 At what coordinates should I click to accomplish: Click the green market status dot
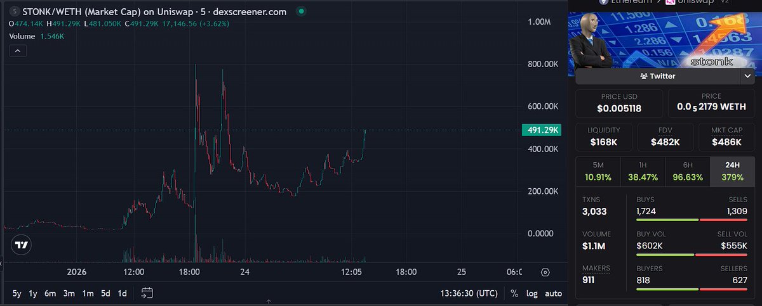(301, 11)
